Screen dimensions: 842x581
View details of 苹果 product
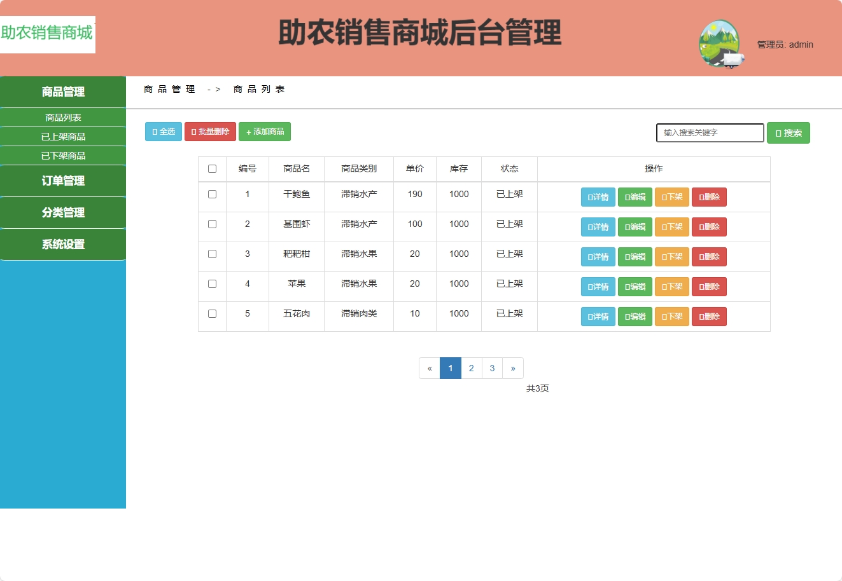597,286
